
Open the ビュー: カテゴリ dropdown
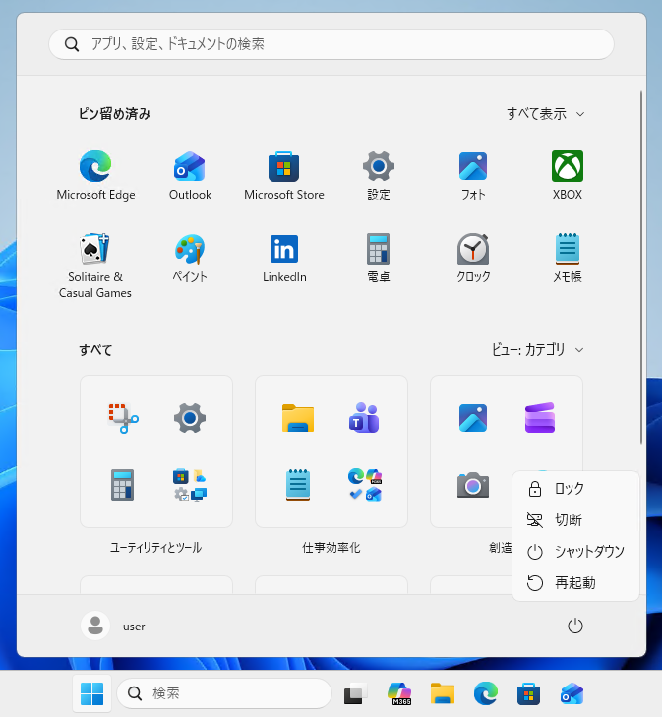(538, 350)
